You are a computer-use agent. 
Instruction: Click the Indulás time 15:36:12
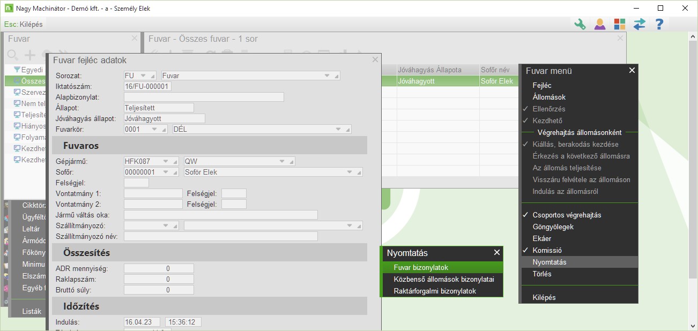pos(183,322)
